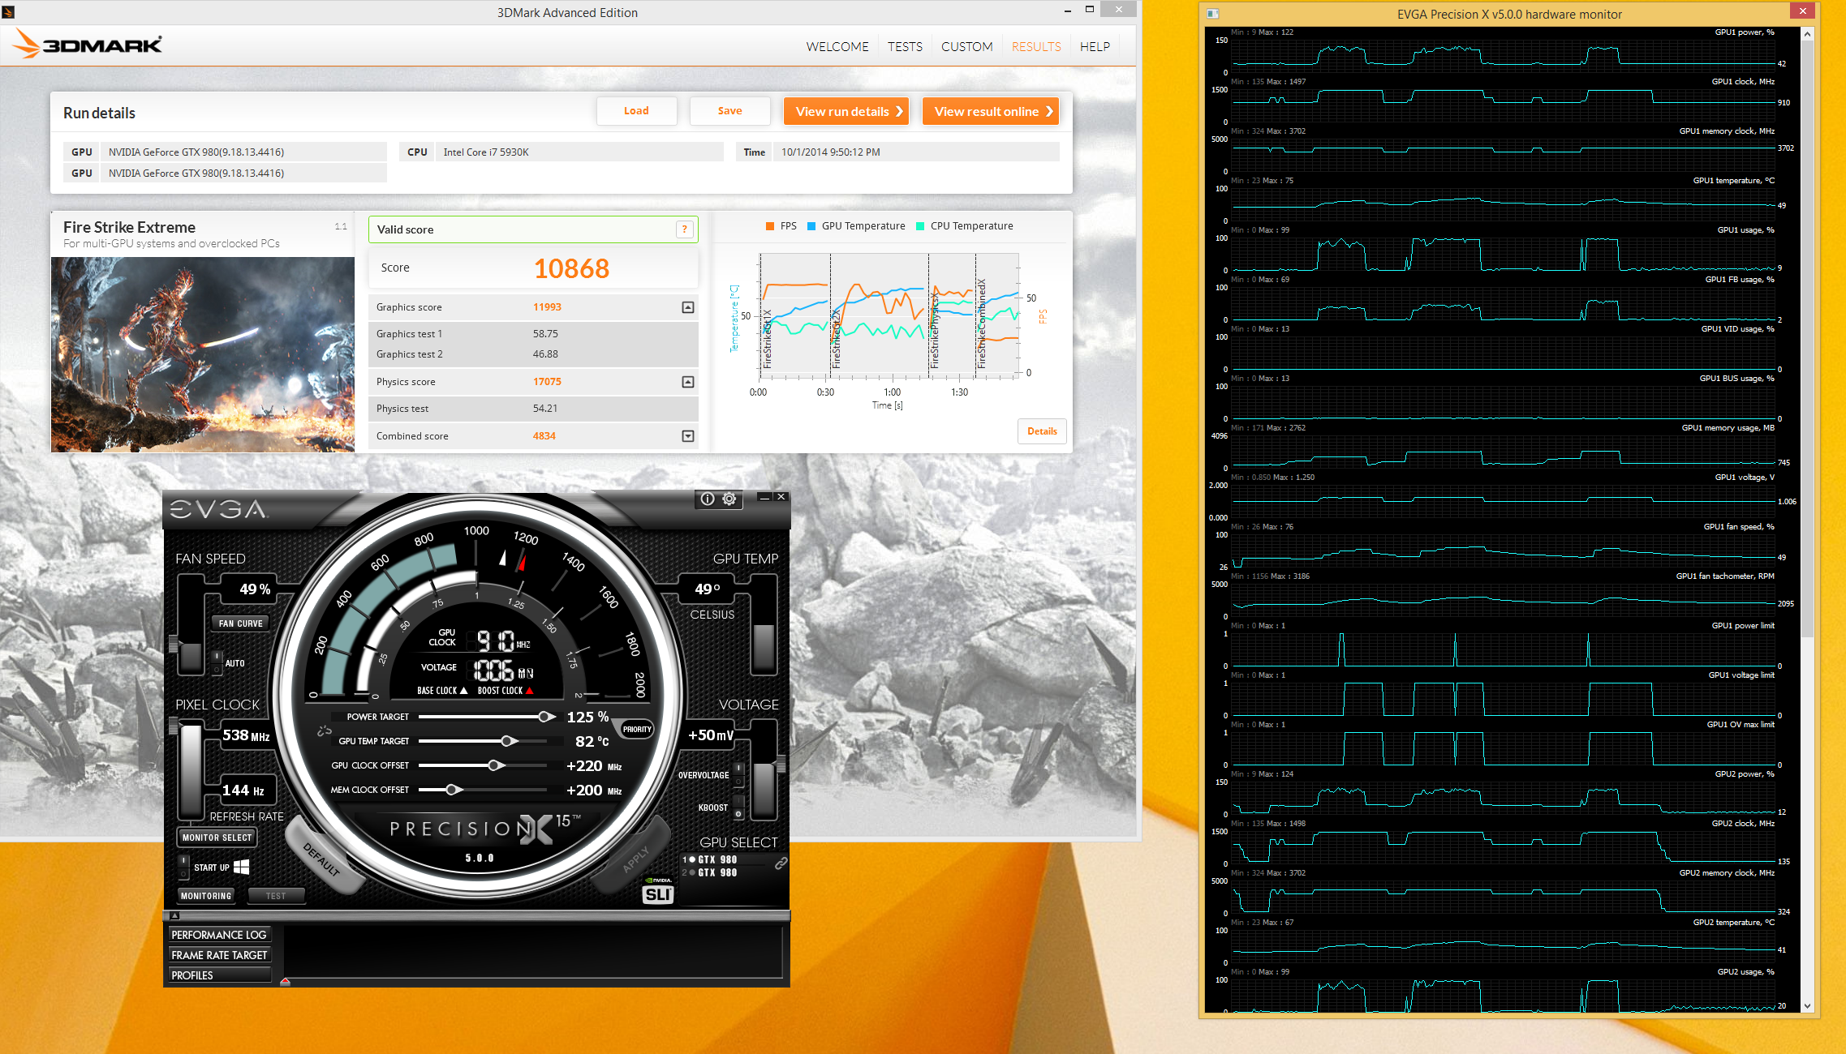1846x1054 pixels.
Task: Click the FAN CURVE button
Action: tap(240, 623)
